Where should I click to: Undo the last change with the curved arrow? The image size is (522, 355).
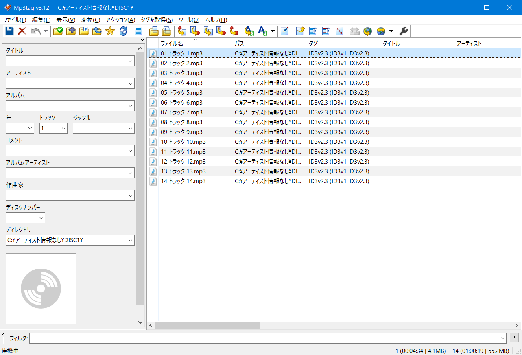(35, 31)
